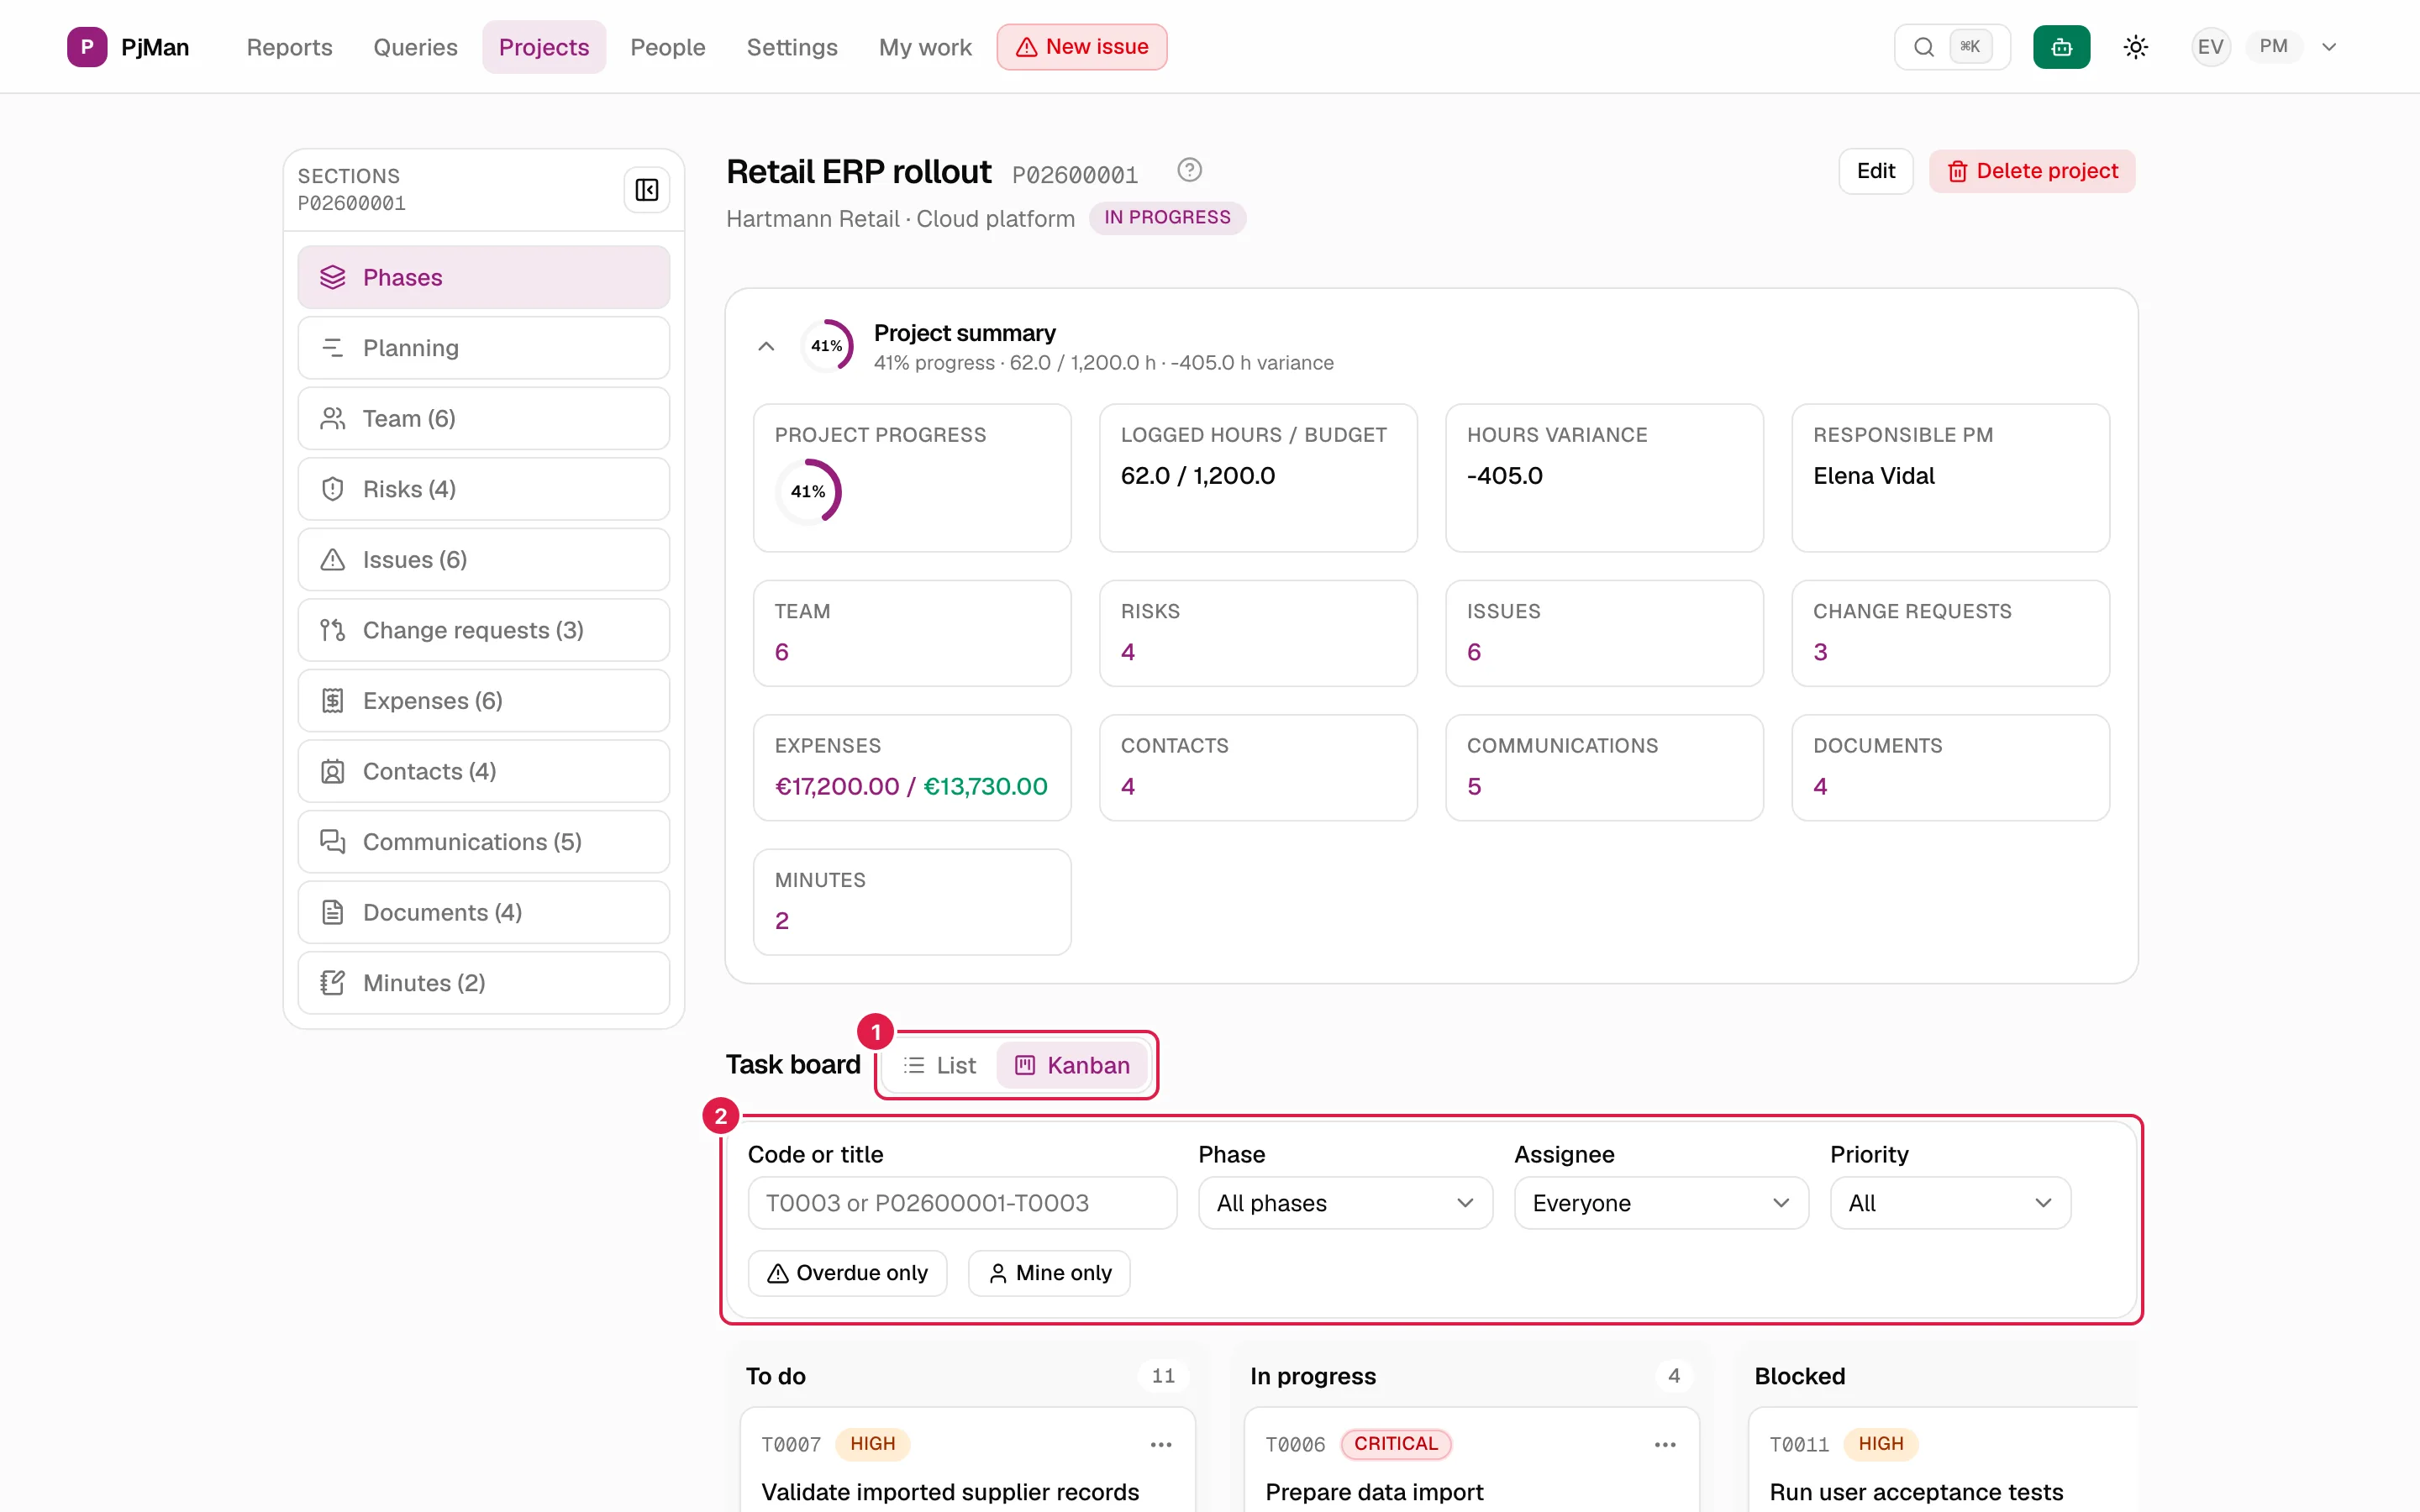Click the Edit project button
This screenshot has width=2420, height=1512.
(x=1875, y=171)
